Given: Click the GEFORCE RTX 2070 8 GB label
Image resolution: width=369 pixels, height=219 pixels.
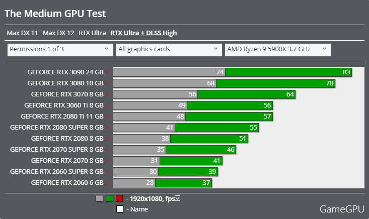Looking at the screenshot, I should pyautogui.click(x=67, y=160).
